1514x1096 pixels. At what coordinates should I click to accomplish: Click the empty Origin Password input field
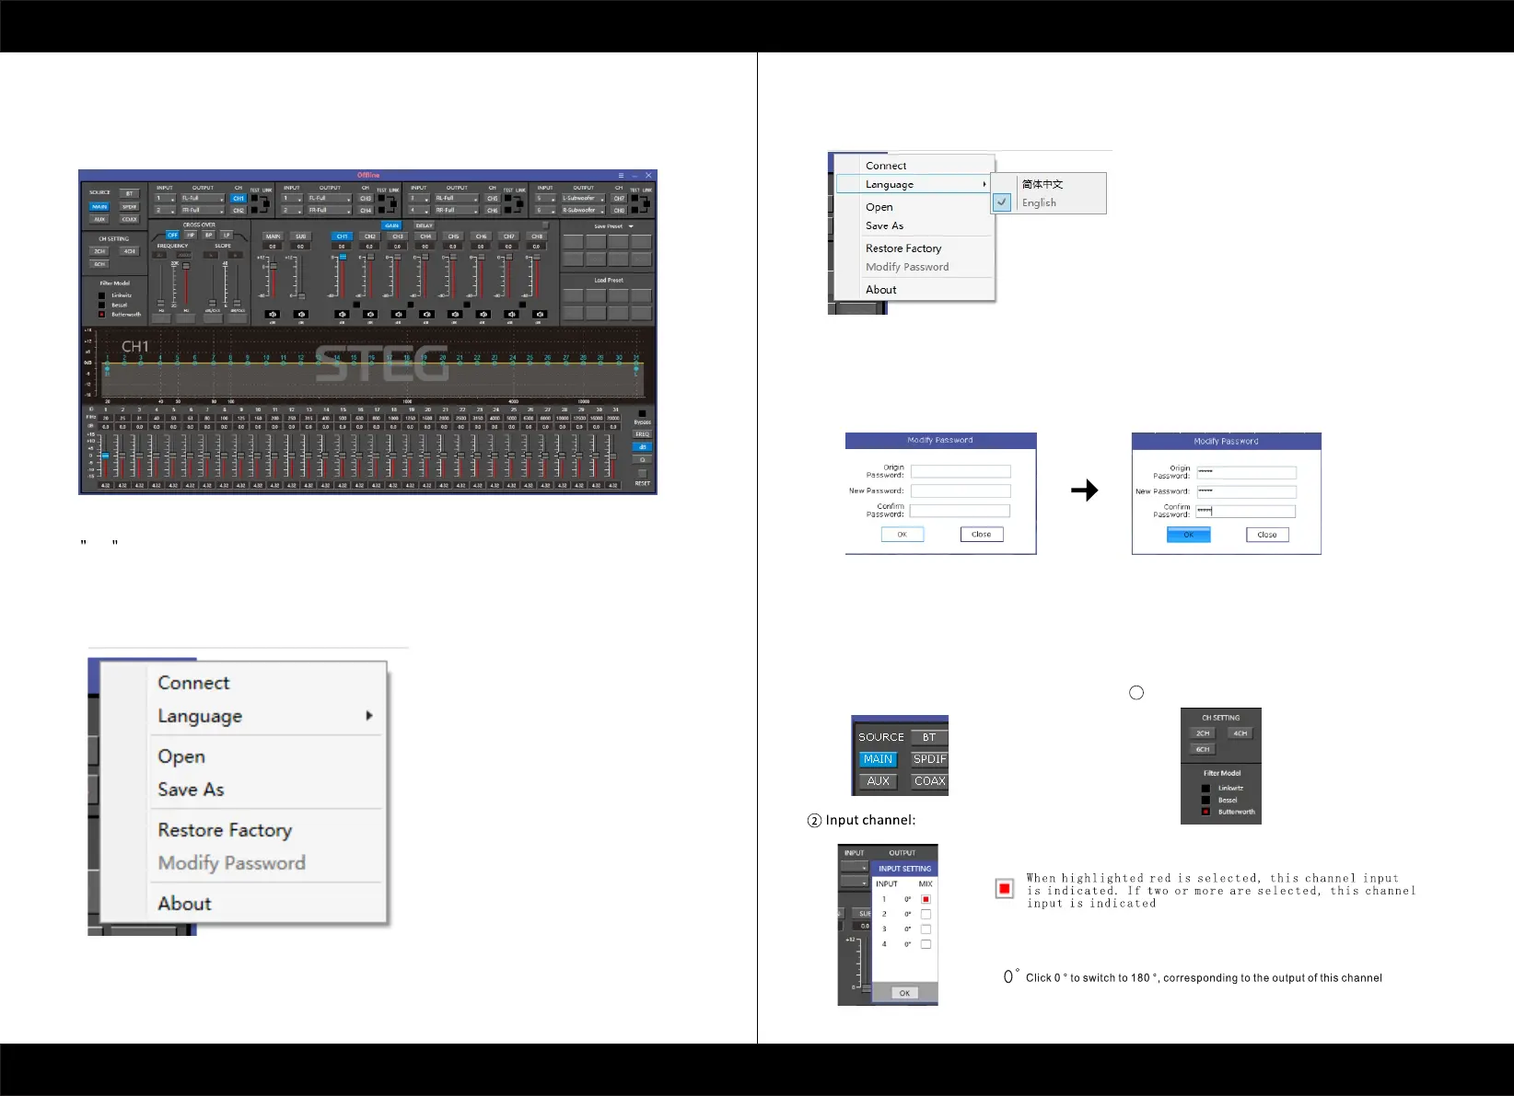(x=961, y=471)
